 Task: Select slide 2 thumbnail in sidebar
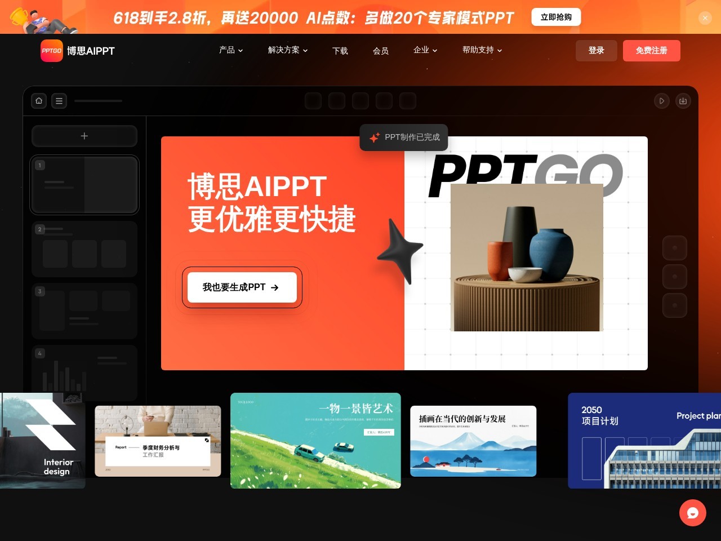[x=84, y=249]
